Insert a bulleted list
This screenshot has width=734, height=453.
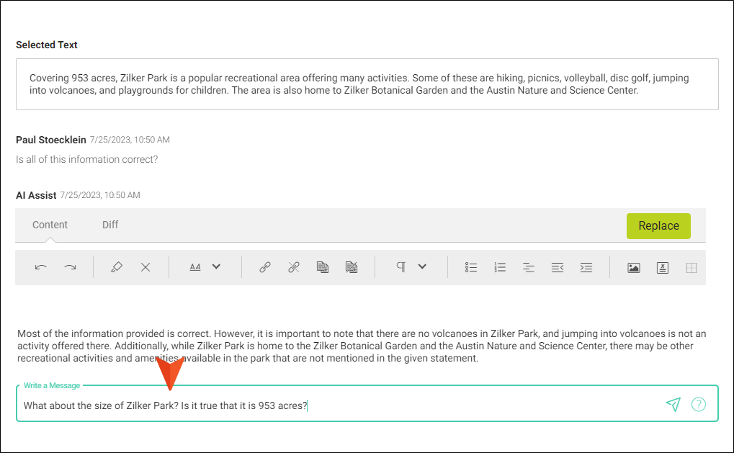(471, 267)
